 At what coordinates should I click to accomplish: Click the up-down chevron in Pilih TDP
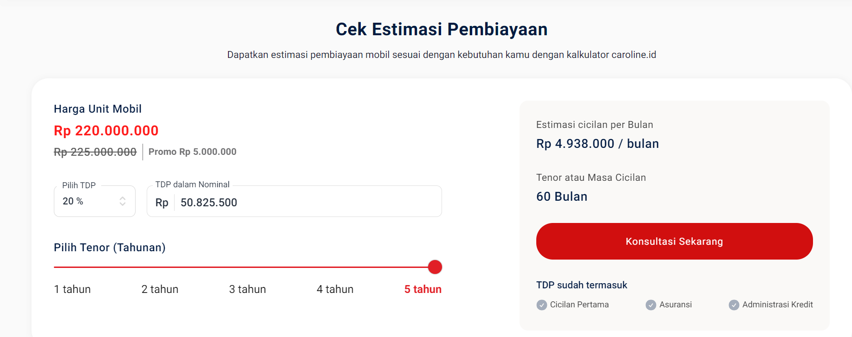tap(123, 201)
